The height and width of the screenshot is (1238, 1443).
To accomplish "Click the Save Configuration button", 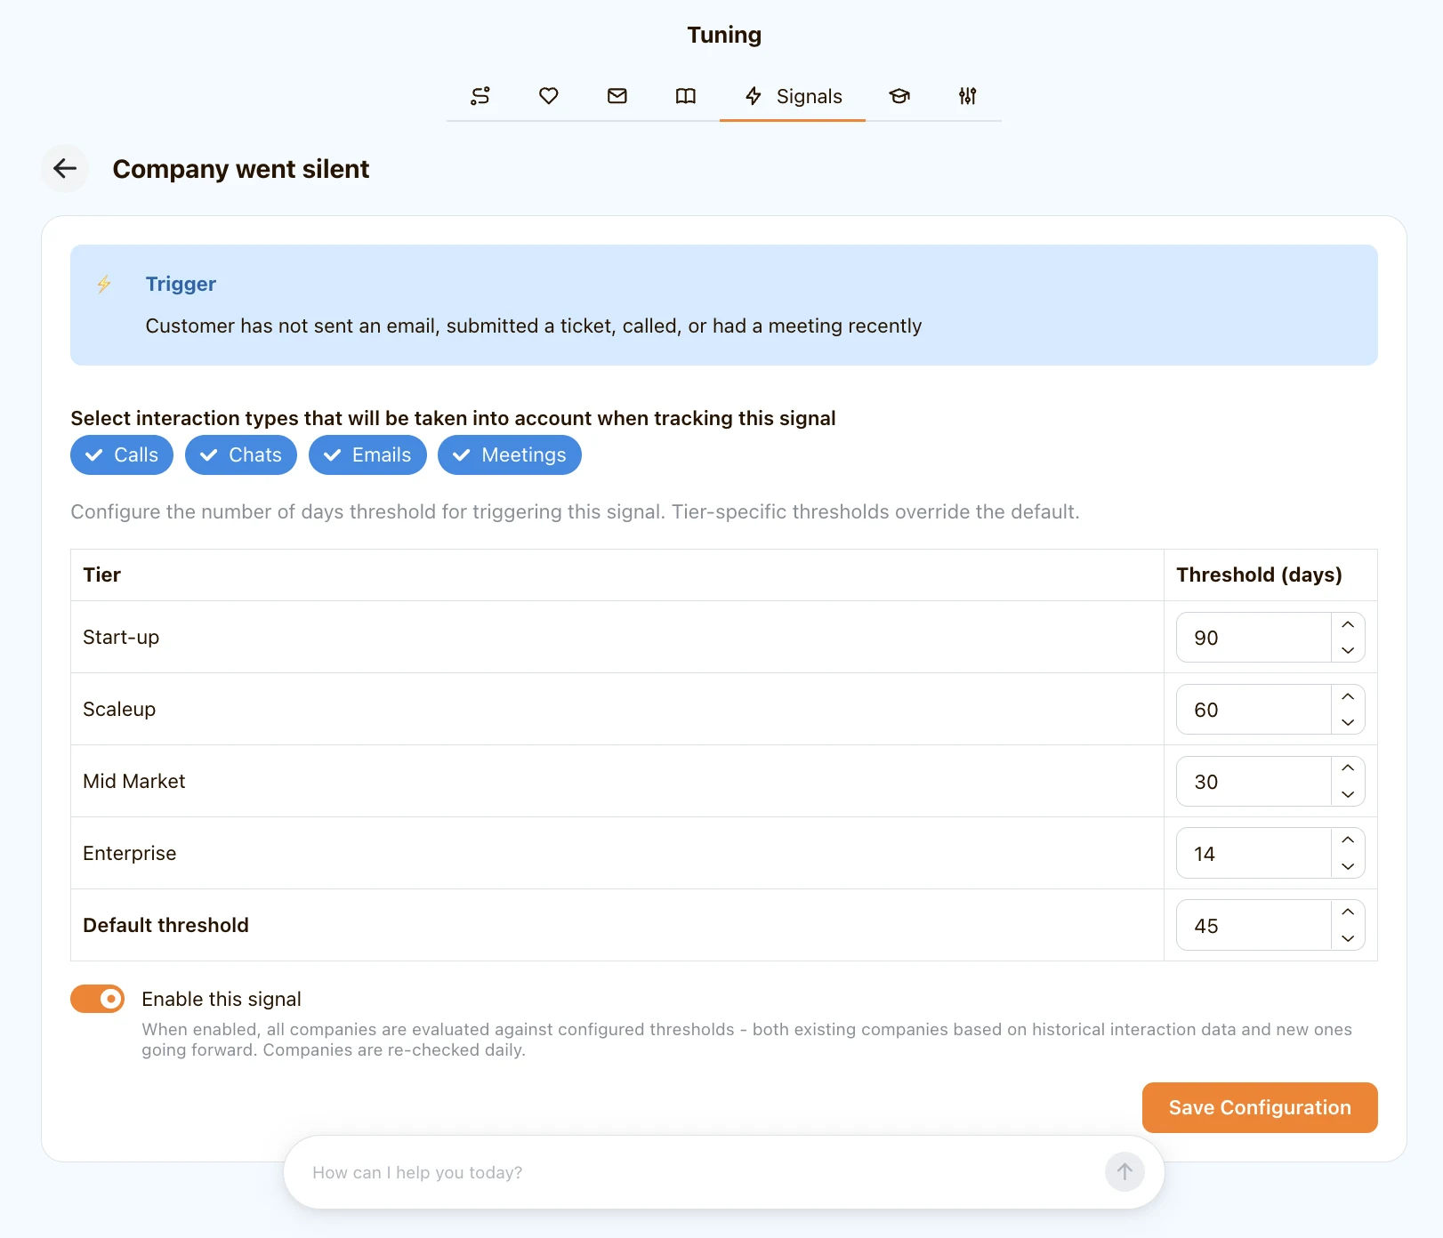I will click(1260, 1107).
